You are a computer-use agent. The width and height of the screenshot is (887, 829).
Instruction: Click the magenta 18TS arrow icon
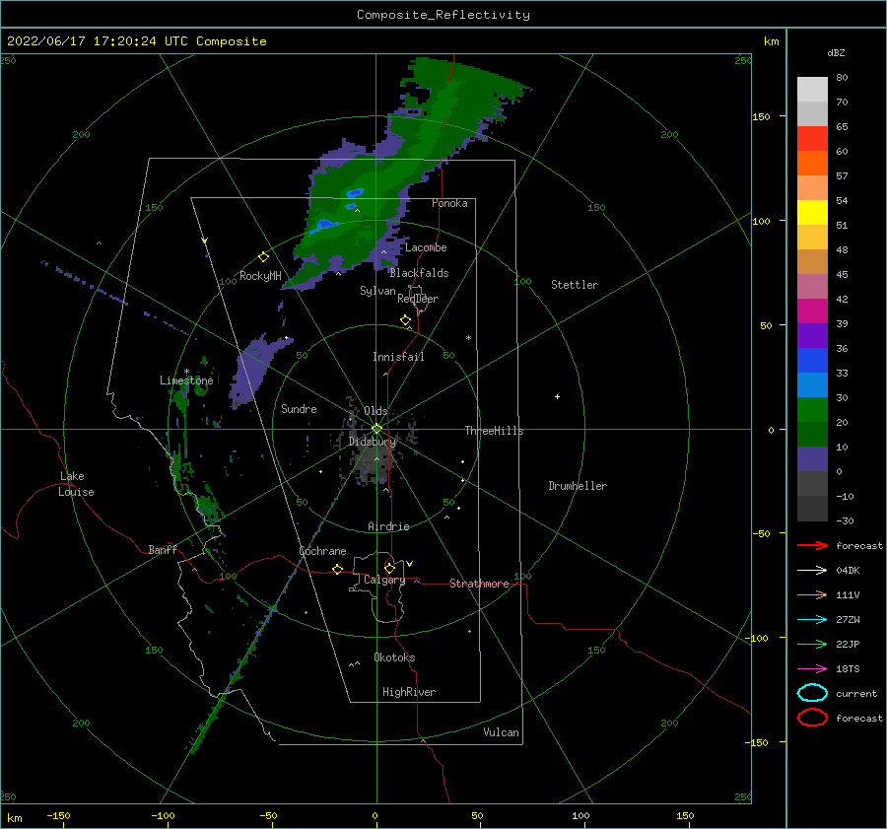[812, 669]
